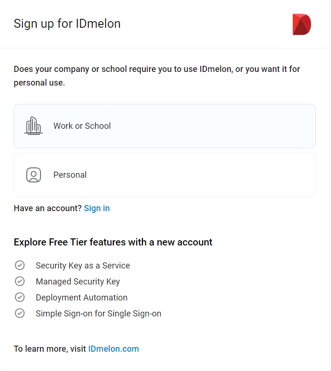This screenshot has width=331, height=371.
Task: Click the Managed Security Key text
Action: [x=78, y=282]
